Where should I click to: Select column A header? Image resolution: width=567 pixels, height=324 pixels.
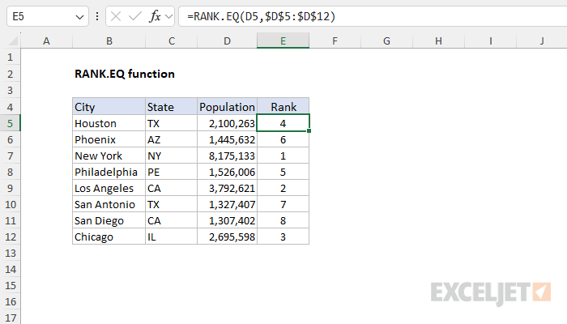click(46, 40)
